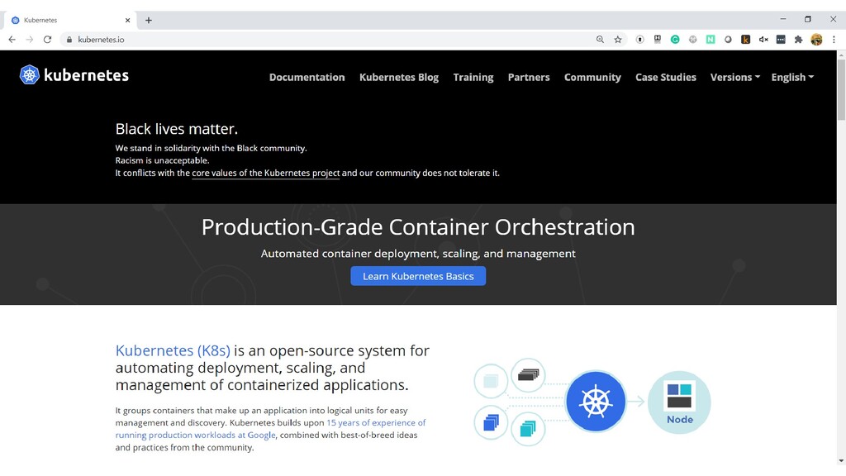Go to Kubernetes Blog

click(x=399, y=77)
